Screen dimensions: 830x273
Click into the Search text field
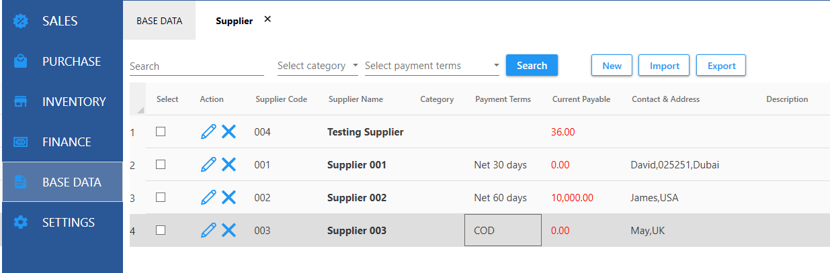[x=196, y=66]
